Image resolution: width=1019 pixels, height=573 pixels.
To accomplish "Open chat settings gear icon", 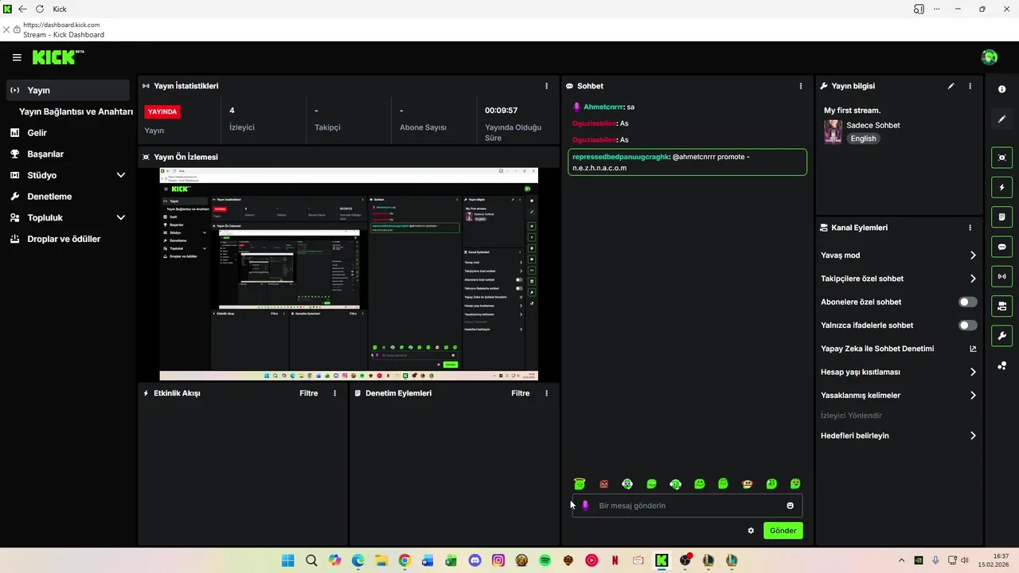I will pos(751,531).
